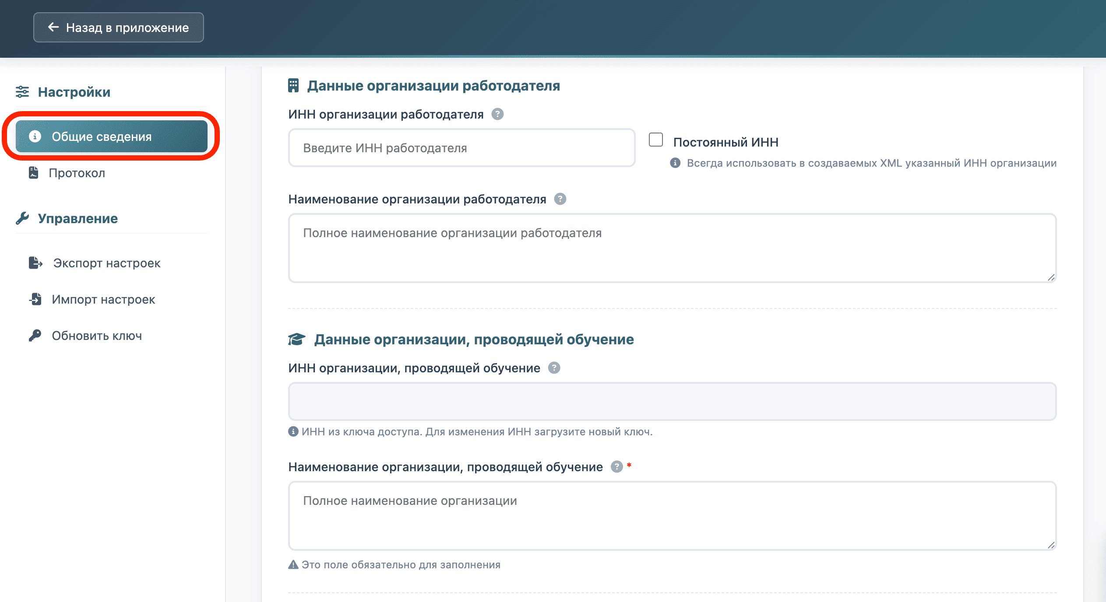Open Протокол menu item
The image size is (1106, 602).
(x=112, y=173)
